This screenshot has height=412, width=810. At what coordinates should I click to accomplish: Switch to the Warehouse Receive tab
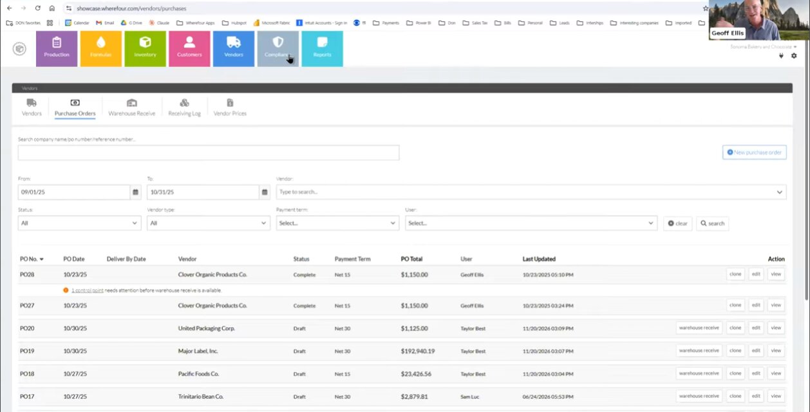131,107
